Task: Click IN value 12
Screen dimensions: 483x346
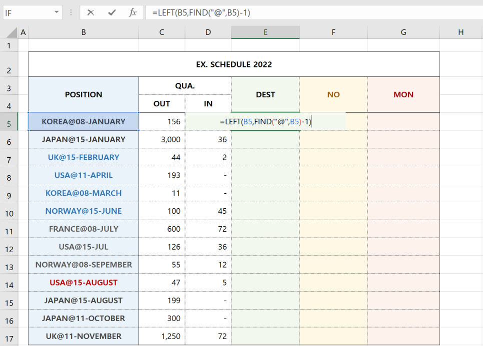Action: click(208, 265)
